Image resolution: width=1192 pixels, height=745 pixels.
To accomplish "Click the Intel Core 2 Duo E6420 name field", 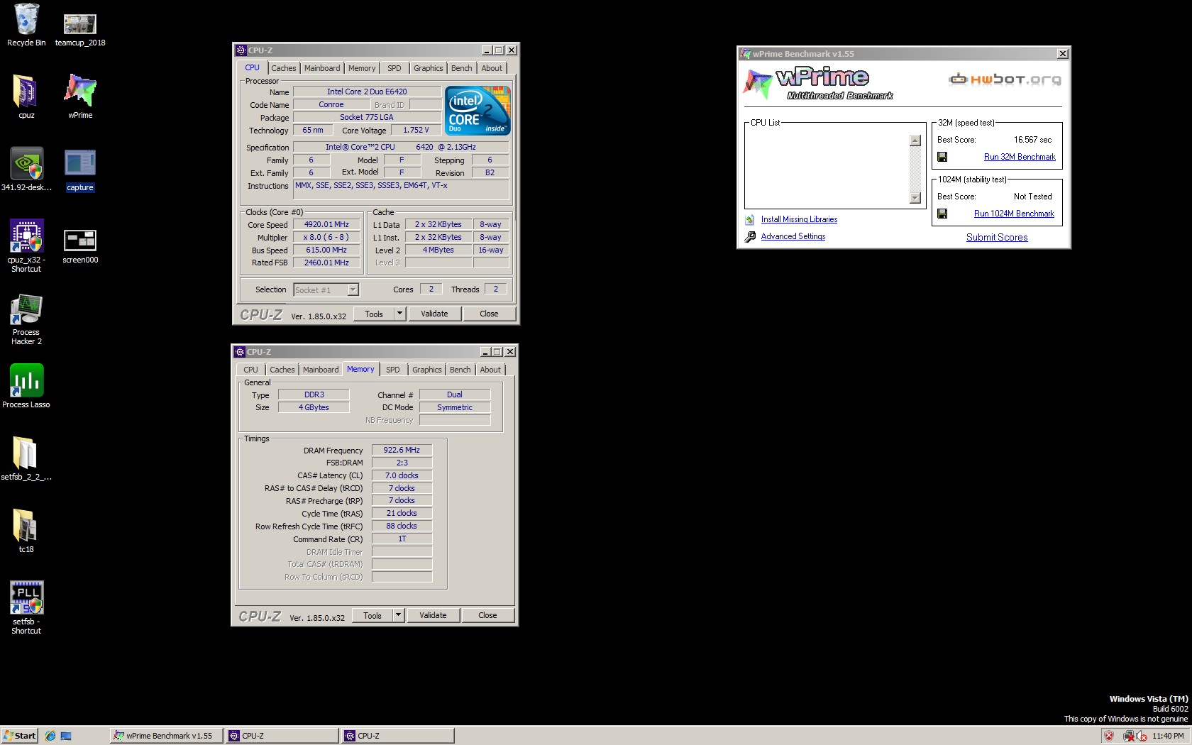I will [x=367, y=92].
